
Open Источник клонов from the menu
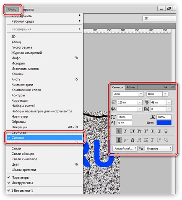click(44, 69)
